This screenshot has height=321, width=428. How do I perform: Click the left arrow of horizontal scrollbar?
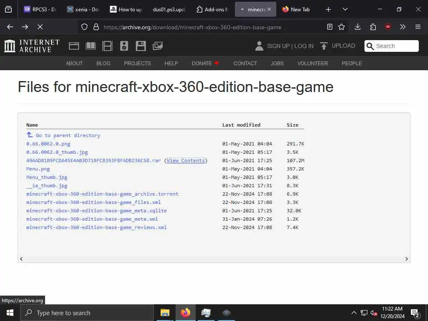[x=21, y=259]
